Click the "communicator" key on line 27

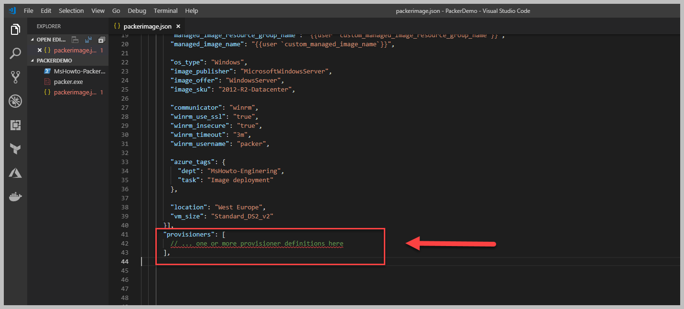pyautogui.click(x=196, y=107)
